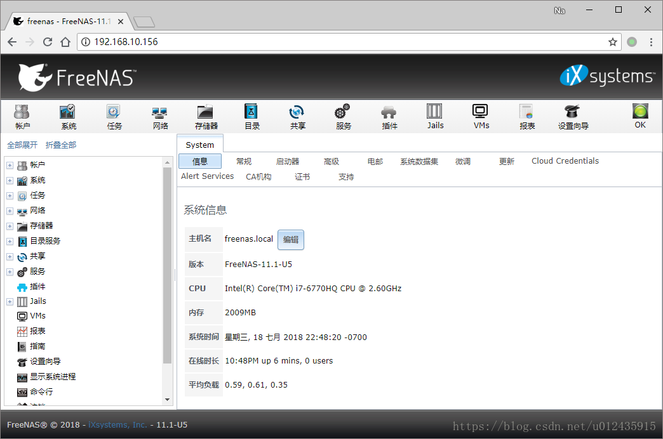The image size is (663, 439).
Task: Expand the 网络 tree node
Action: tap(10, 211)
